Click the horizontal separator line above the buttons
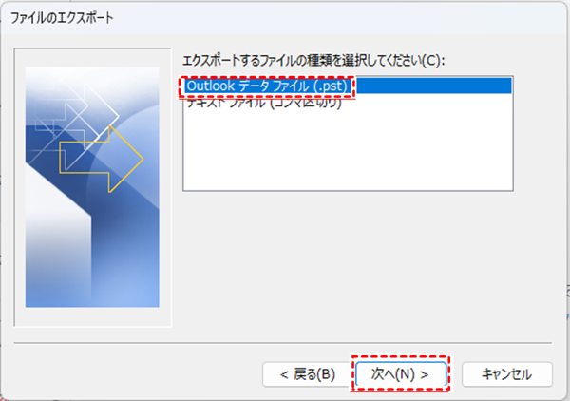The height and width of the screenshot is (401, 570). (282, 343)
